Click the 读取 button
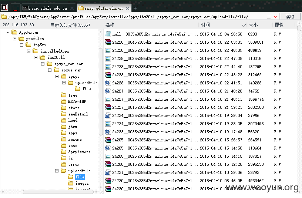The width and height of the screenshot is (302, 198). click(x=290, y=17)
